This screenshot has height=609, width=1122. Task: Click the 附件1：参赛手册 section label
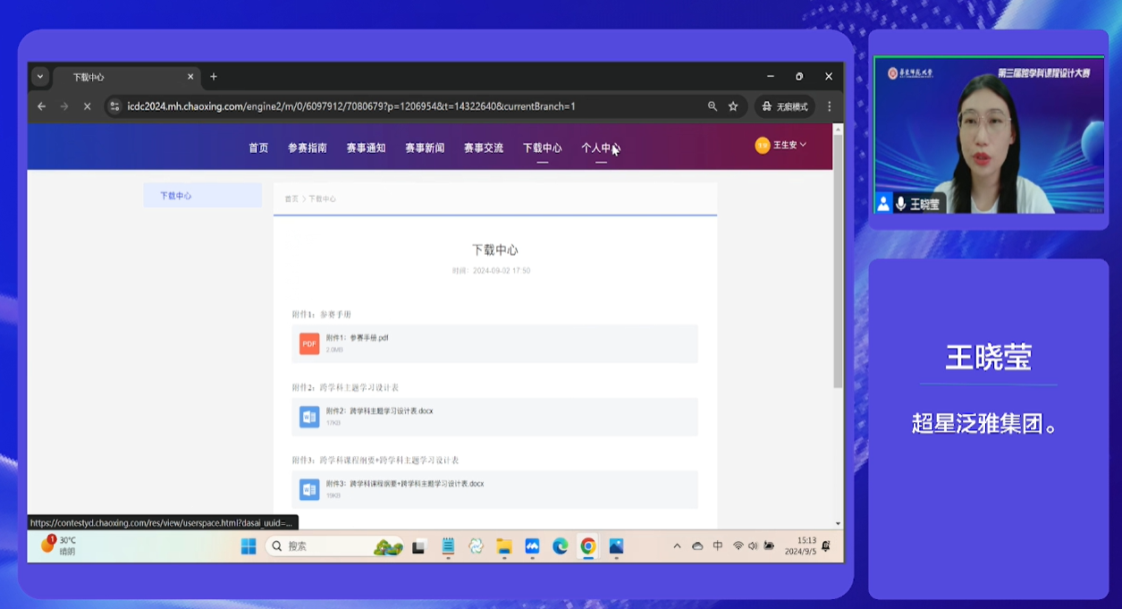[322, 315]
